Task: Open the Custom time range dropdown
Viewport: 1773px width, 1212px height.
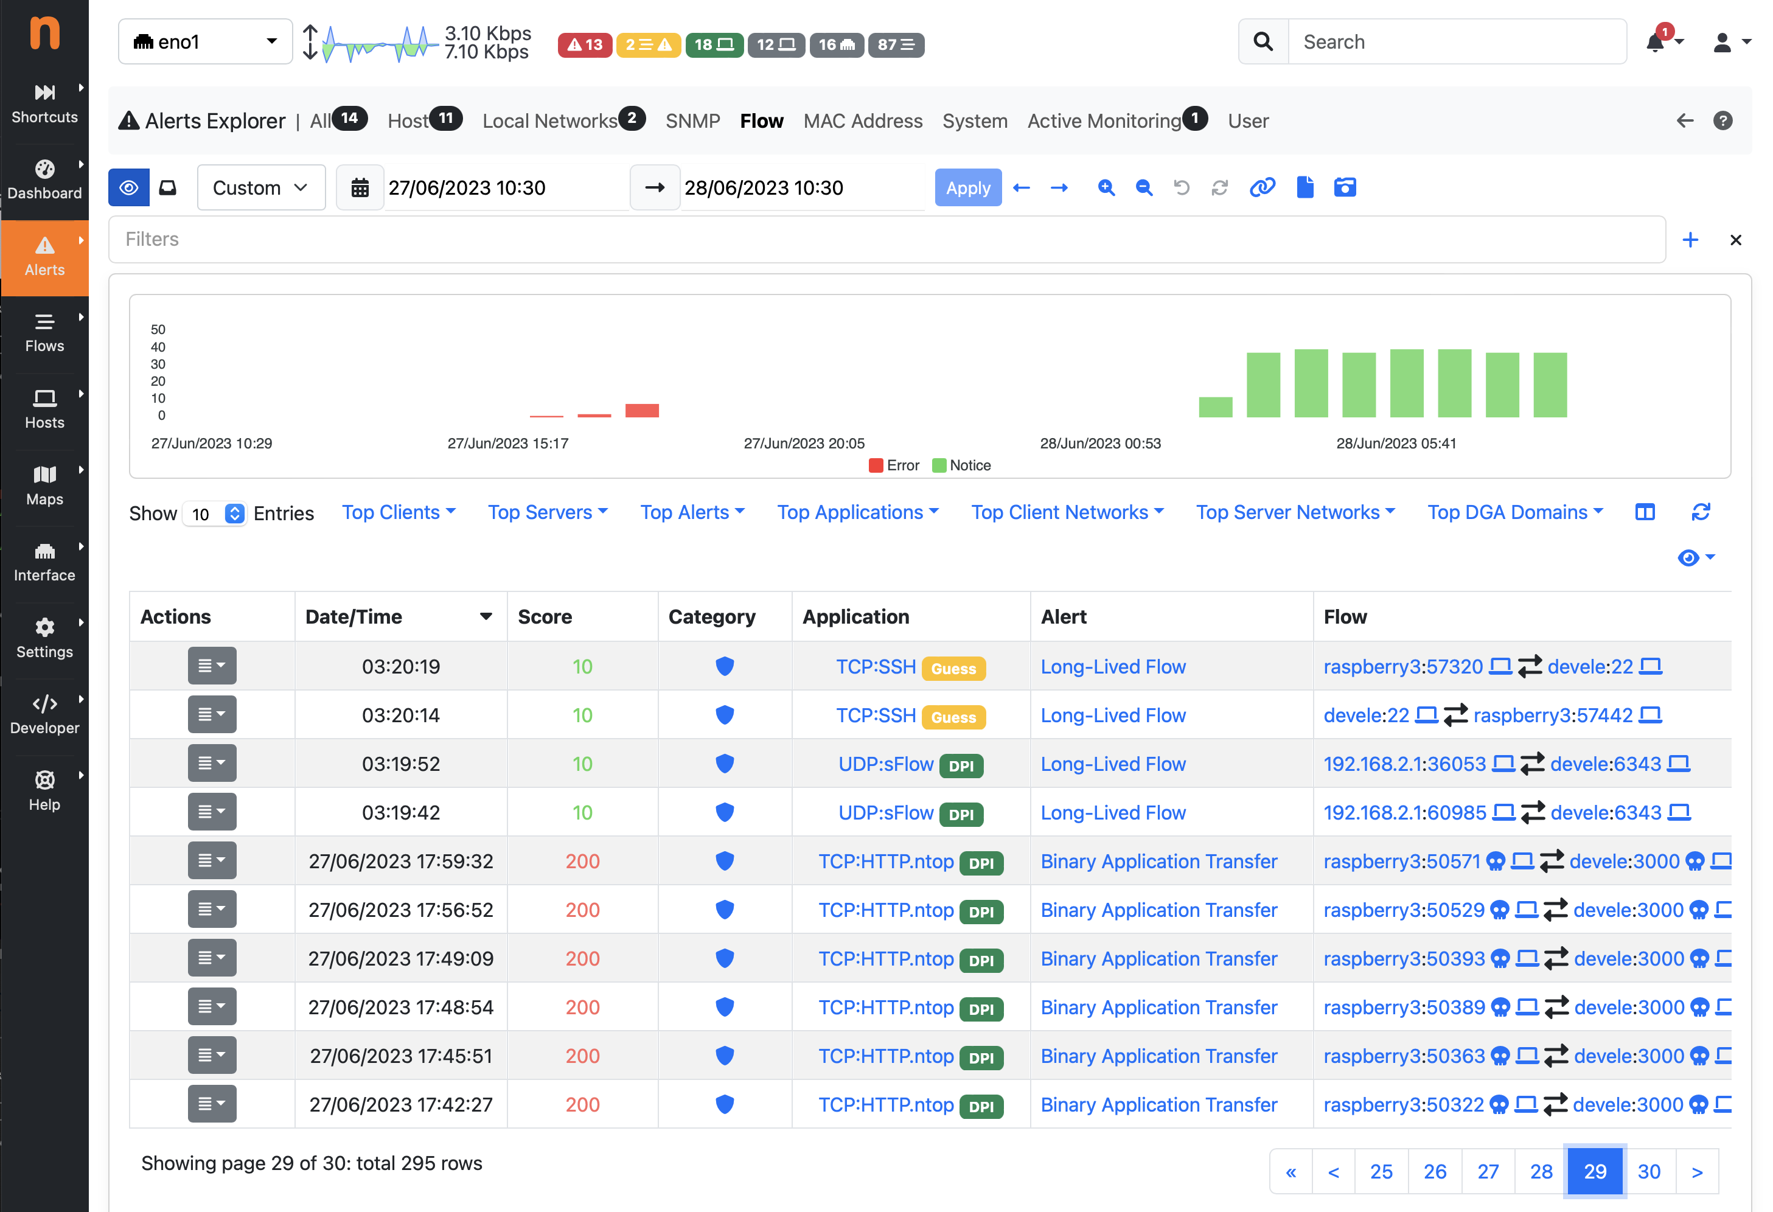Action: 261,187
